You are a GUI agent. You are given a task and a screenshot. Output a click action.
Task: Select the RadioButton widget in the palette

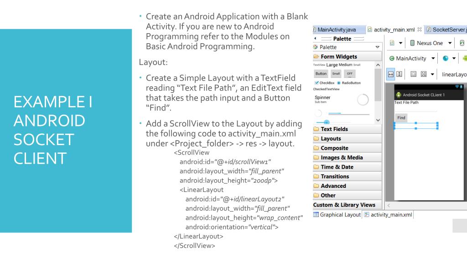pyautogui.click(x=351, y=83)
